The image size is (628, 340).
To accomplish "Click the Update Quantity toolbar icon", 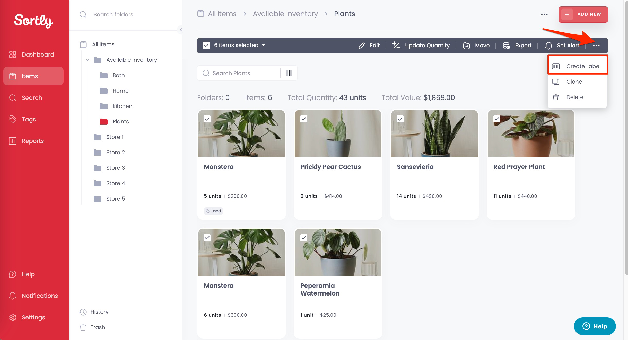I will [421, 45].
